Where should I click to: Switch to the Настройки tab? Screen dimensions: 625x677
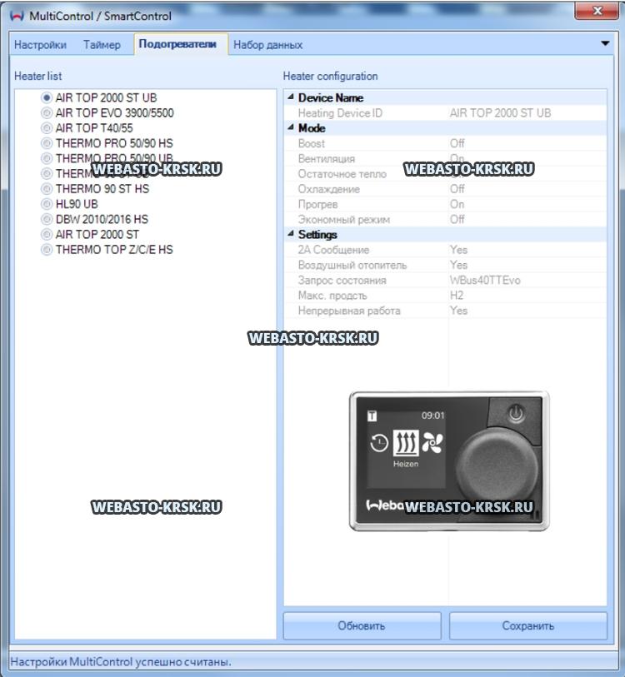(40, 45)
